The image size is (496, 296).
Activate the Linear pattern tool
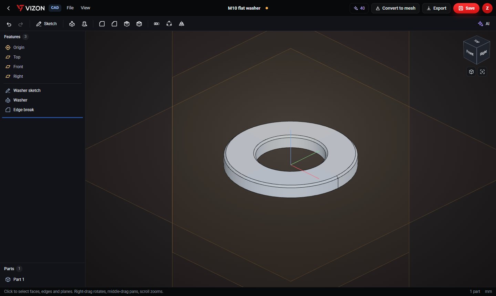[x=157, y=24]
